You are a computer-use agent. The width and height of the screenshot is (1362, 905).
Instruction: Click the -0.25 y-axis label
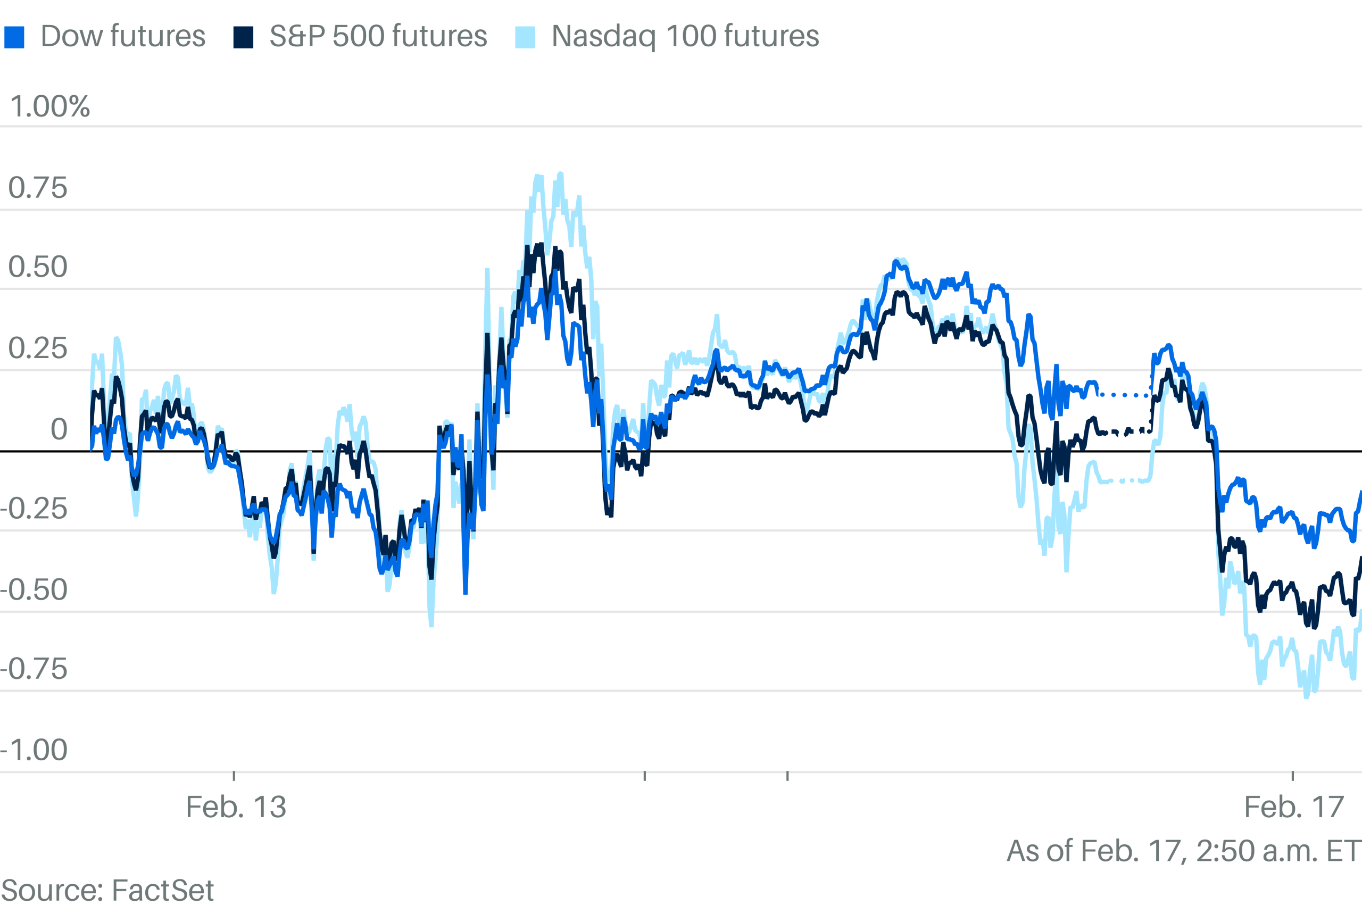[34, 509]
